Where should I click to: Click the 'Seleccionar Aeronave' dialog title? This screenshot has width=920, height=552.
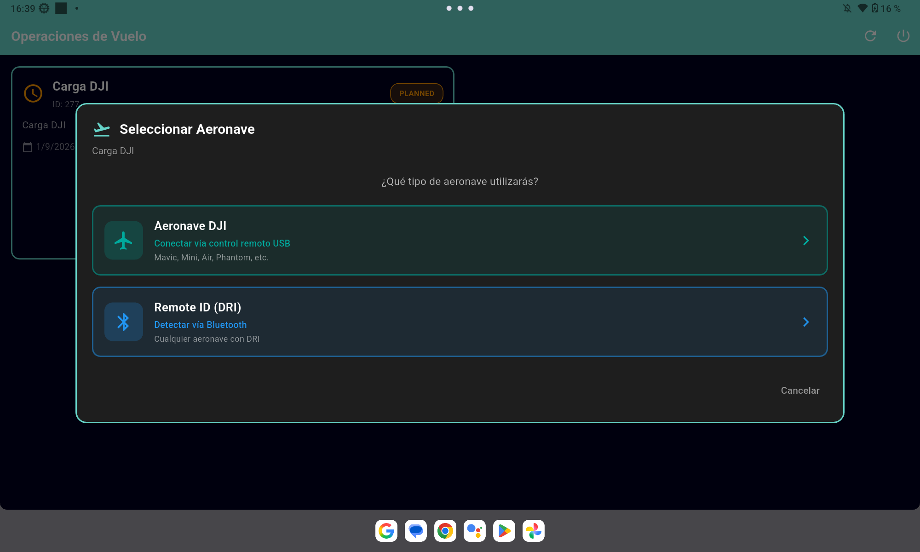187,129
